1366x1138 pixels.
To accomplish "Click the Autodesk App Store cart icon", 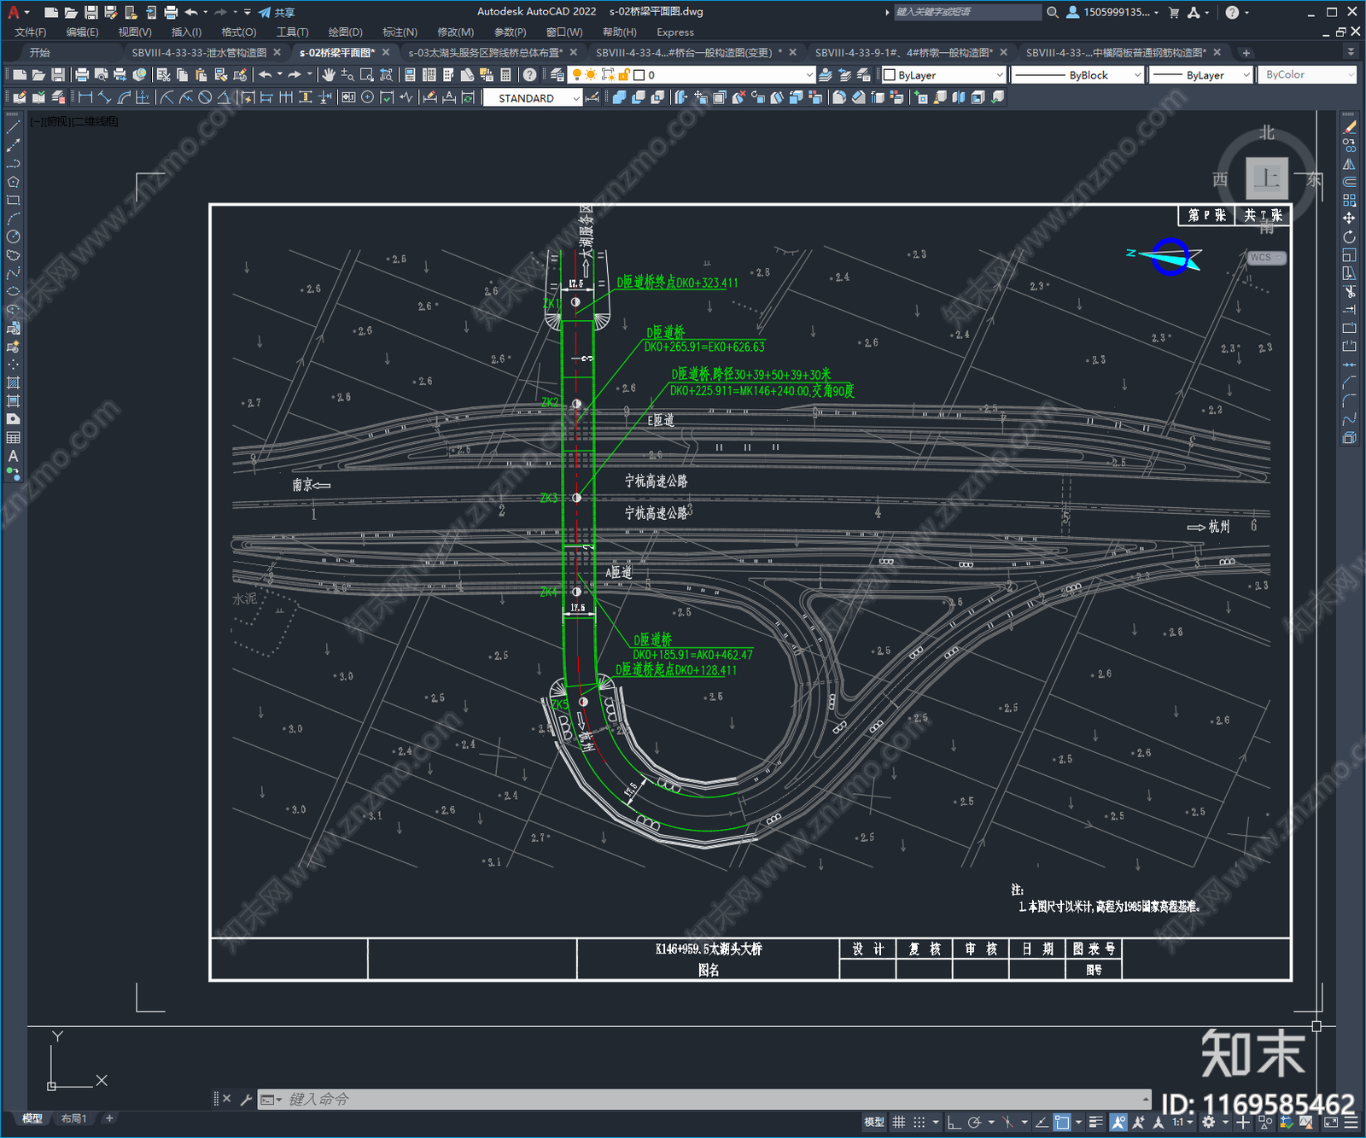I will coord(1174,12).
